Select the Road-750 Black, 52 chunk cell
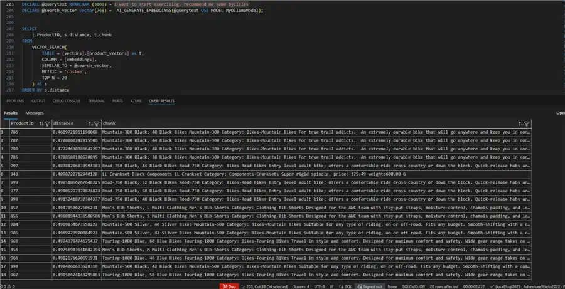This screenshot has width=565, height=289. [316, 182]
